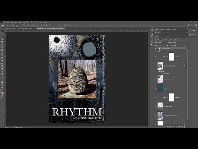Toggle visibility of Levels 2 layer
Screen dimensions: 198x149
pyautogui.click(x=156, y=57)
